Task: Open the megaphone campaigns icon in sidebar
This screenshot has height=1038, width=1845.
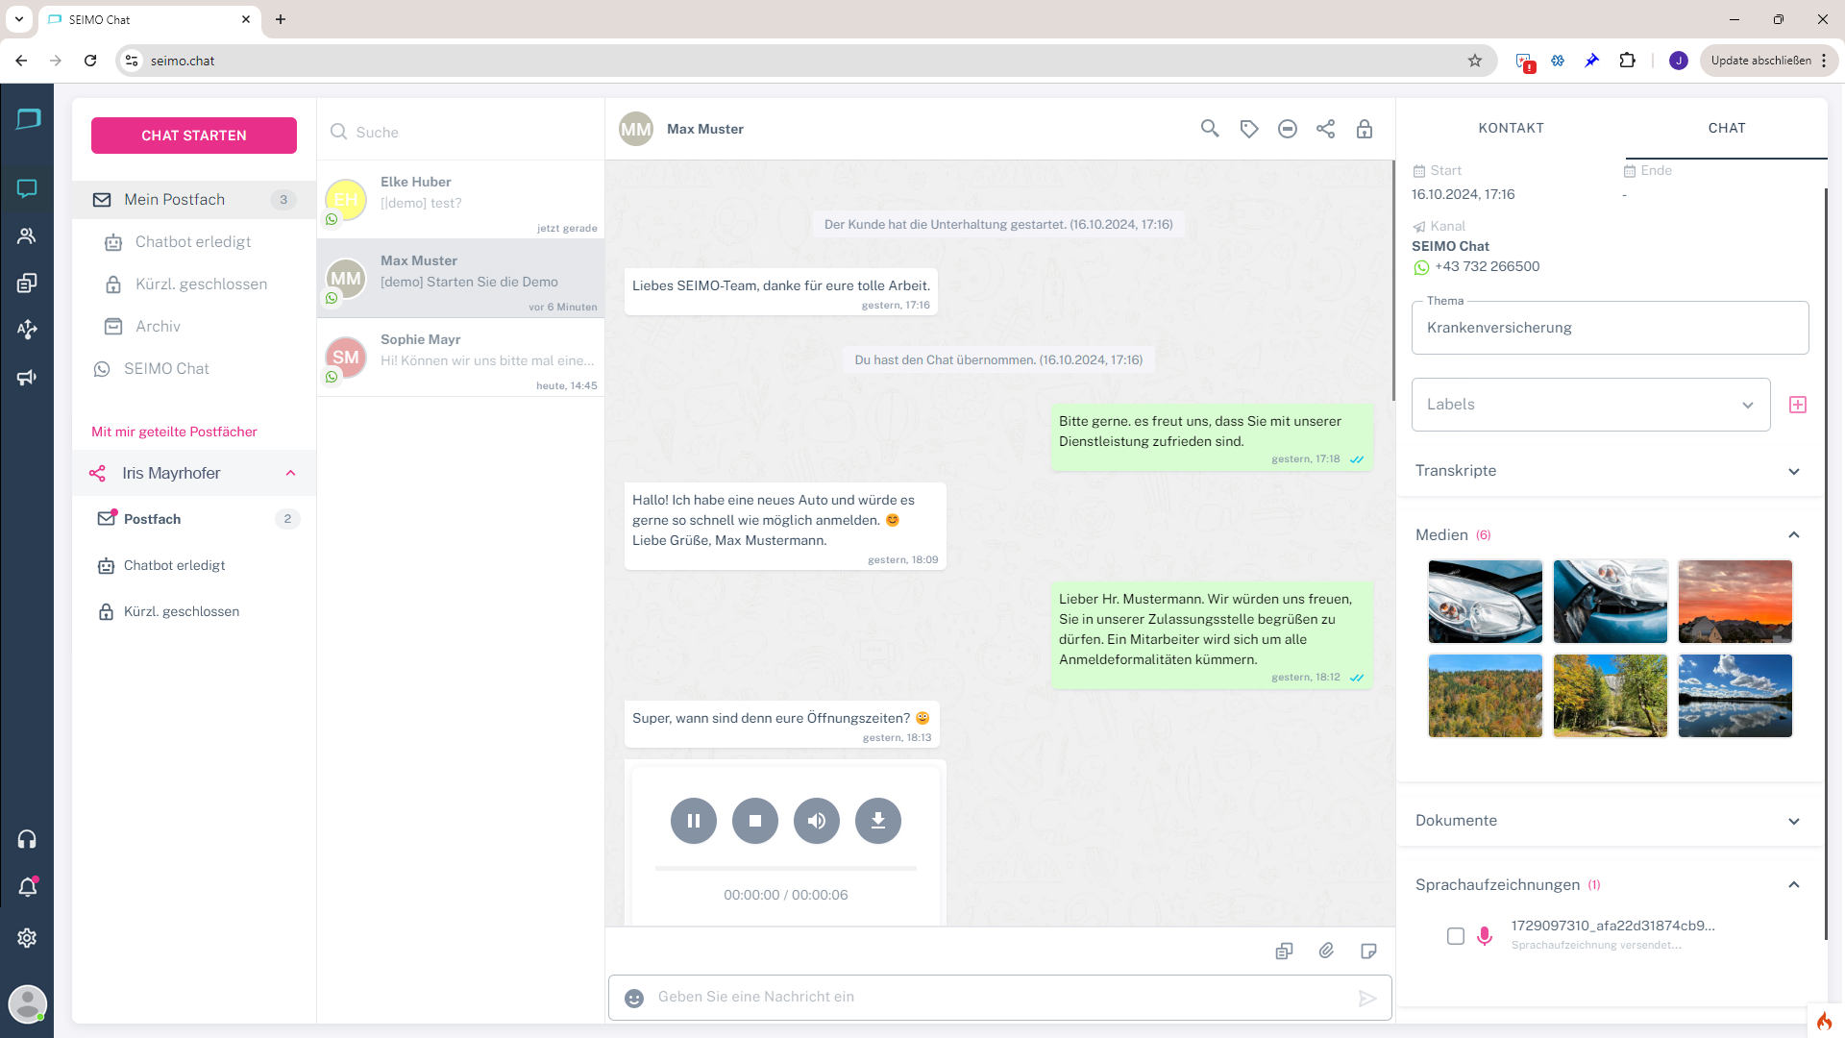Action: (x=27, y=377)
